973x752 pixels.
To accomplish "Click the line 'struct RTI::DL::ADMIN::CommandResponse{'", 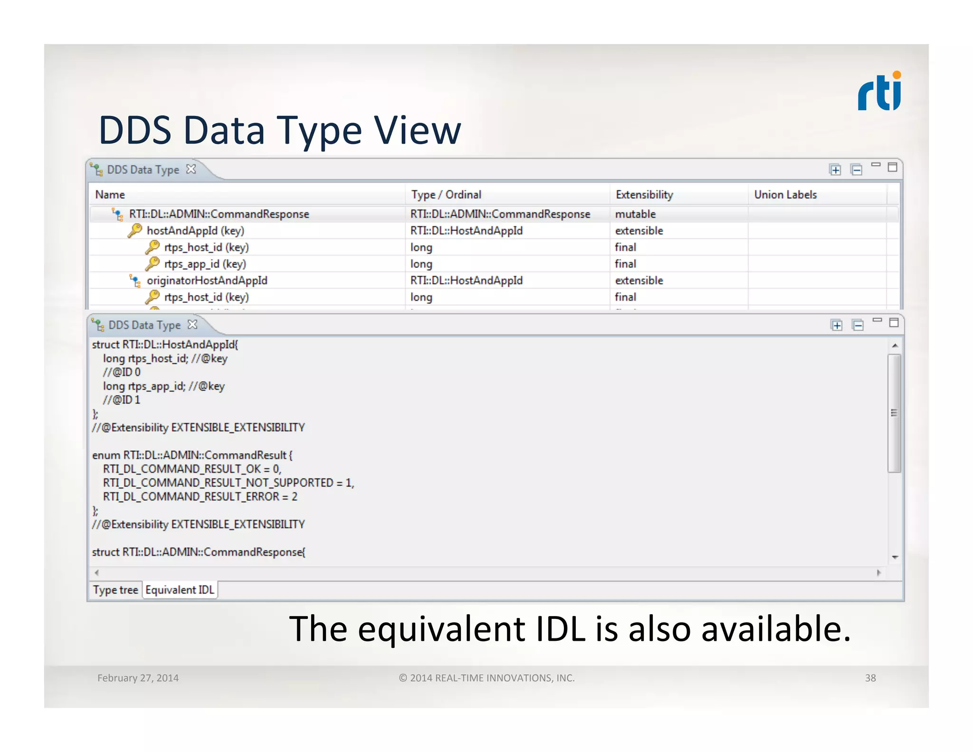I will 199,552.
